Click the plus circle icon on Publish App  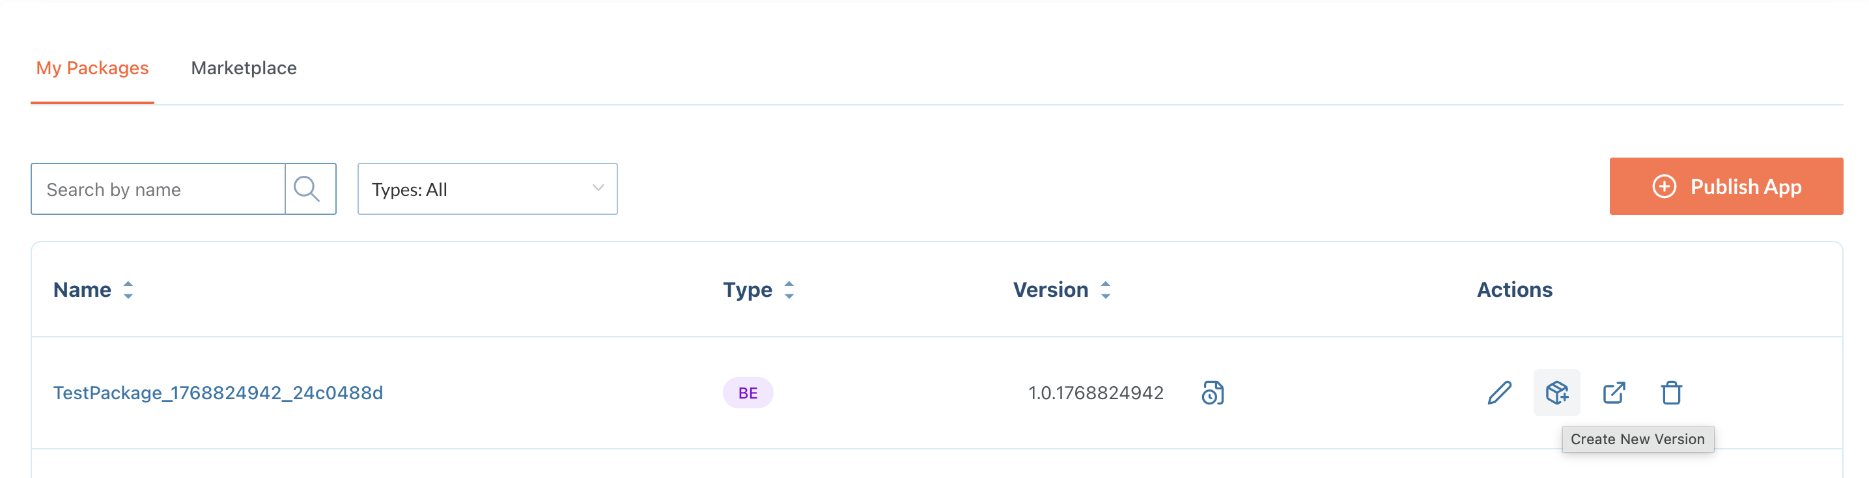click(x=1665, y=186)
